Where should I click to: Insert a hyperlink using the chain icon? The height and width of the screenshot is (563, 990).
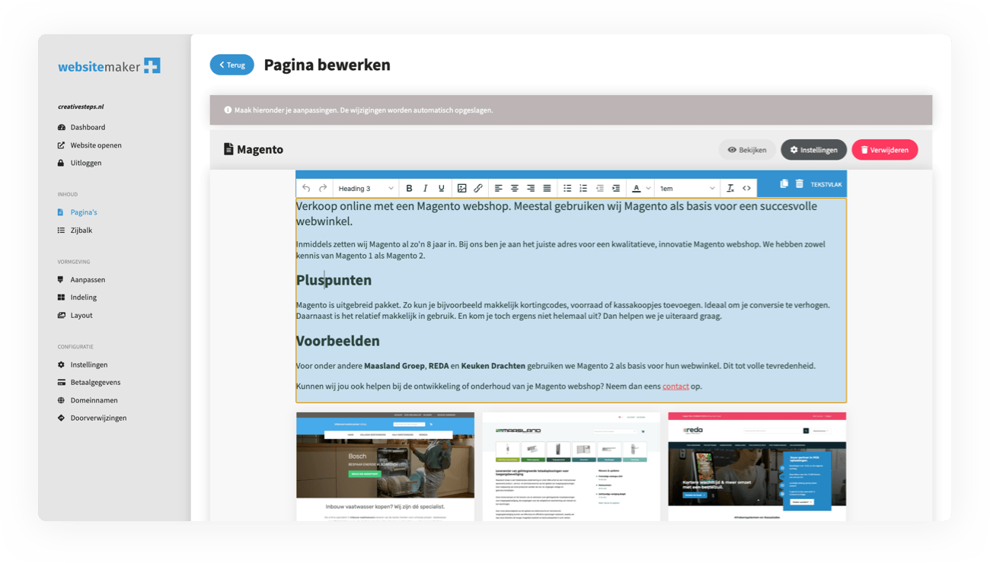pyautogui.click(x=478, y=188)
